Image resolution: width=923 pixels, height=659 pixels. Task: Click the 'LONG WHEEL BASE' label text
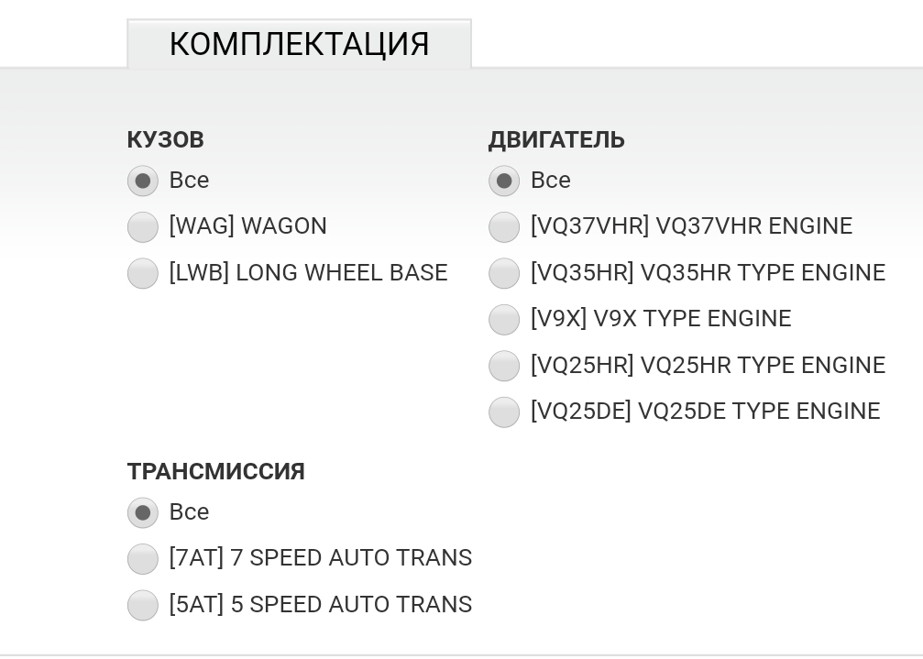[342, 273]
